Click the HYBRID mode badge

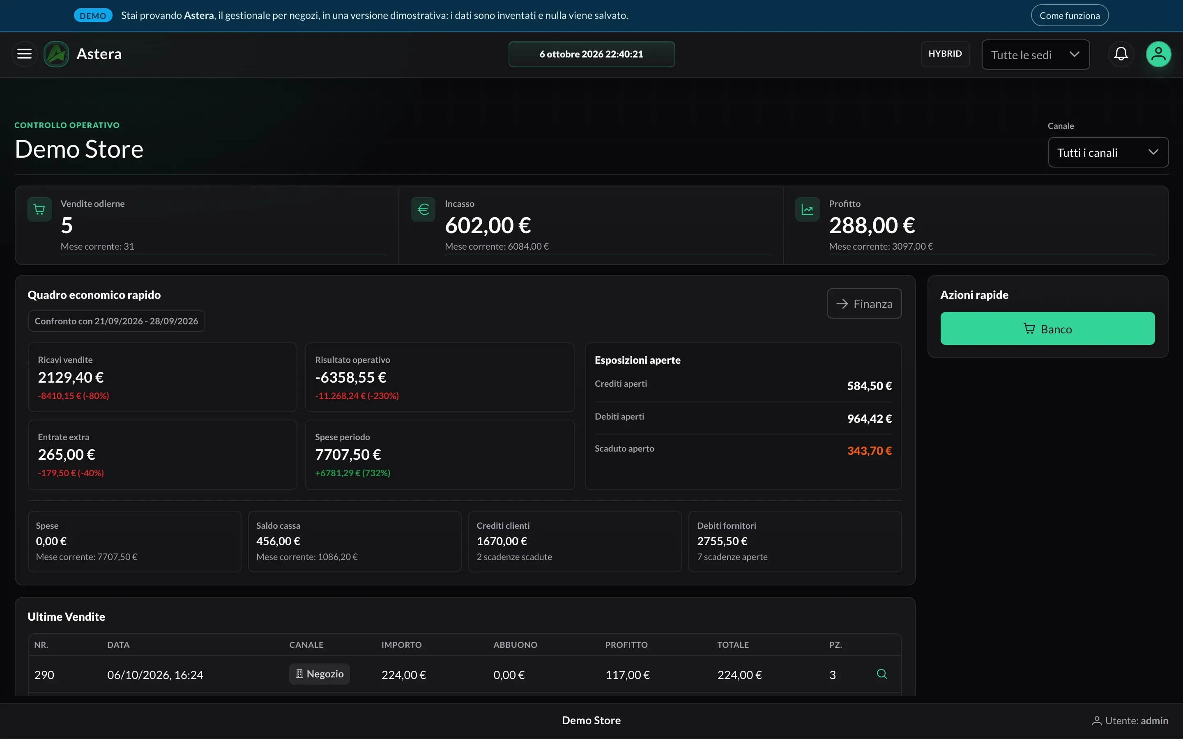point(945,54)
